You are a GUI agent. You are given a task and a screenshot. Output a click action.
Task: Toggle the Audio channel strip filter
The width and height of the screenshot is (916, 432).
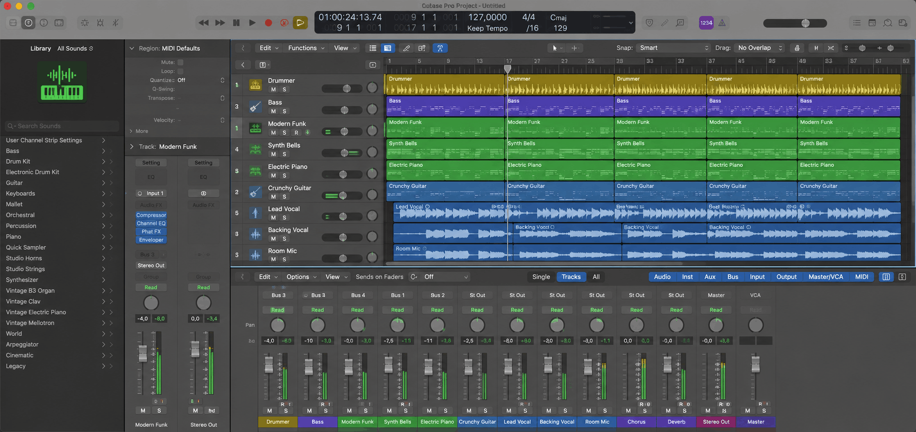pyautogui.click(x=662, y=277)
